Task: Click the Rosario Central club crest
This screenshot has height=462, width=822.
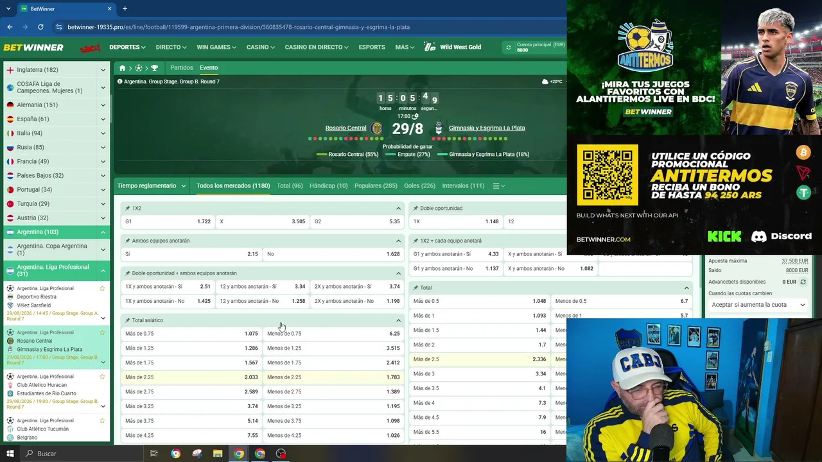Action: [x=377, y=128]
